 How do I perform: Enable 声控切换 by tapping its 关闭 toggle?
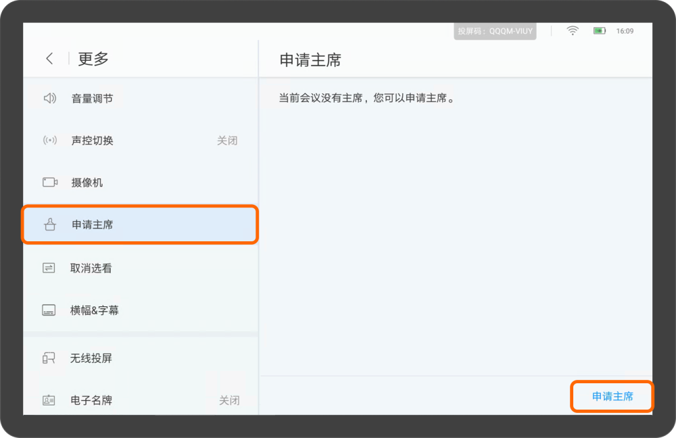pos(227,141)
